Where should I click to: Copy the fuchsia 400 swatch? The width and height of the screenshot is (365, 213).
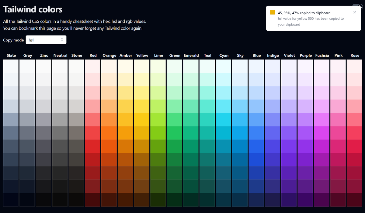pyautogui.click(x=322, y=120)
